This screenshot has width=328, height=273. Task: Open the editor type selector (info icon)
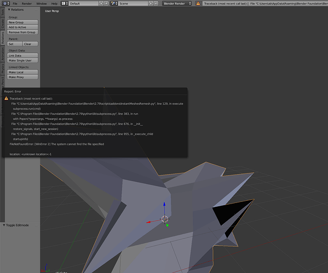(x=5, y=3)
